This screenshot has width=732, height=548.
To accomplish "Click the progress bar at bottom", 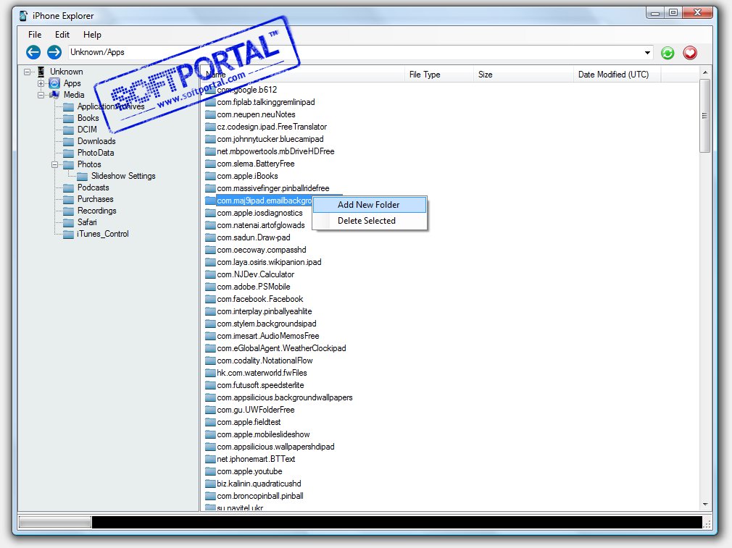I will click(x=360, y=523).
